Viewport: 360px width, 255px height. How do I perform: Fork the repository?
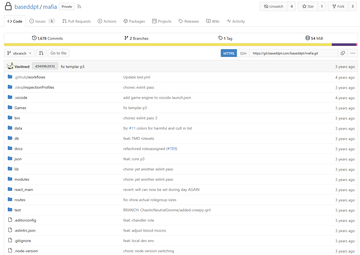pos(338,6)
